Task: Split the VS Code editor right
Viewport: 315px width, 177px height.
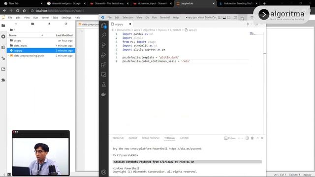Action: [256, 24]
